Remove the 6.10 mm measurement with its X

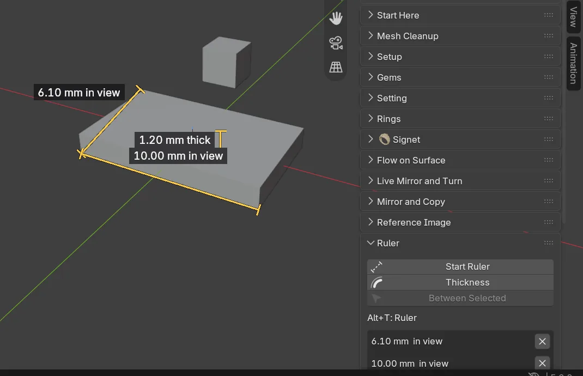coord(542,342)
